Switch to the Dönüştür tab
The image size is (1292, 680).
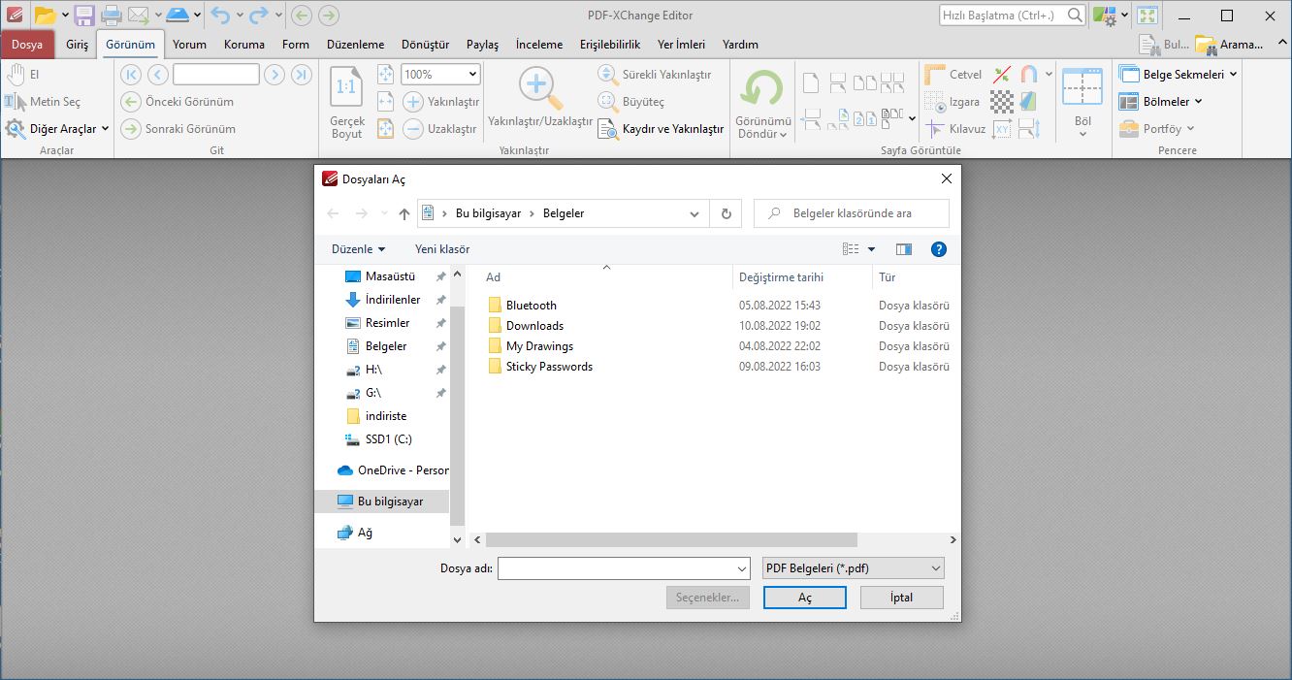[425, 44]
